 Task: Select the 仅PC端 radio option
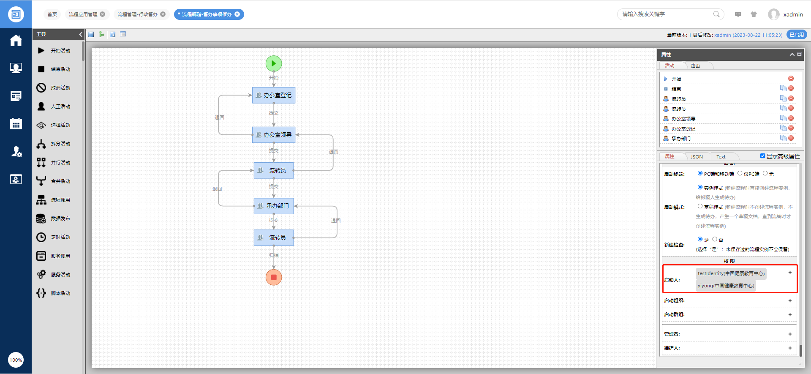click(x=740, y=173)
